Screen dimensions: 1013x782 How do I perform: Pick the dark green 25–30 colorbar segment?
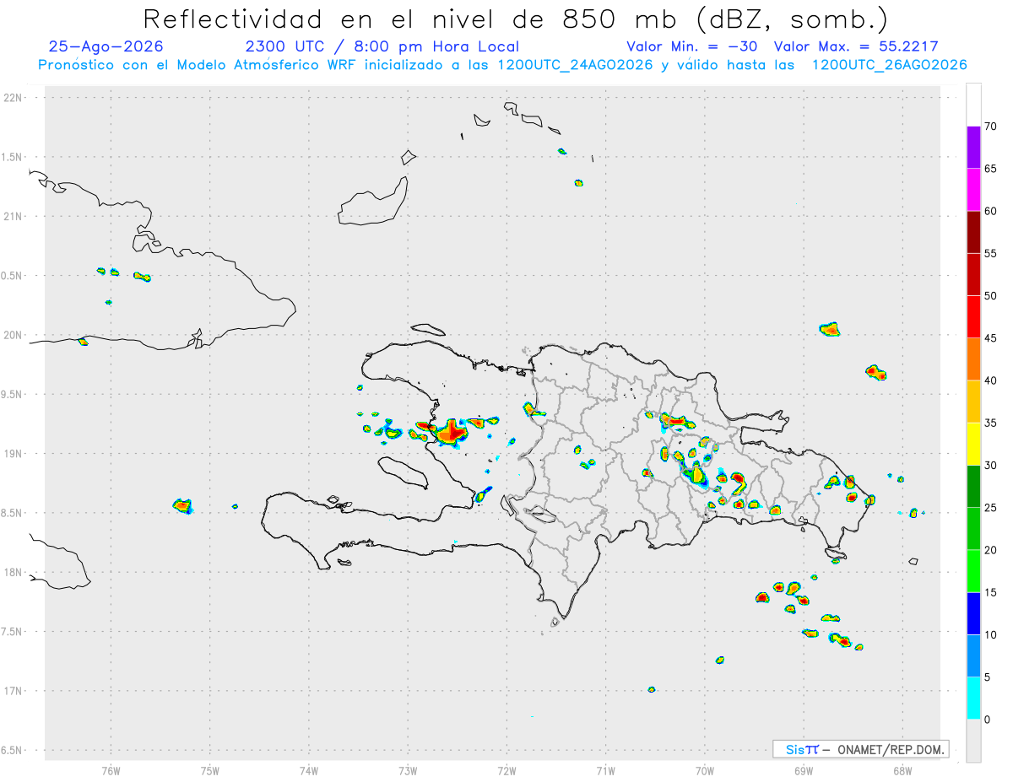click(973, 487)
